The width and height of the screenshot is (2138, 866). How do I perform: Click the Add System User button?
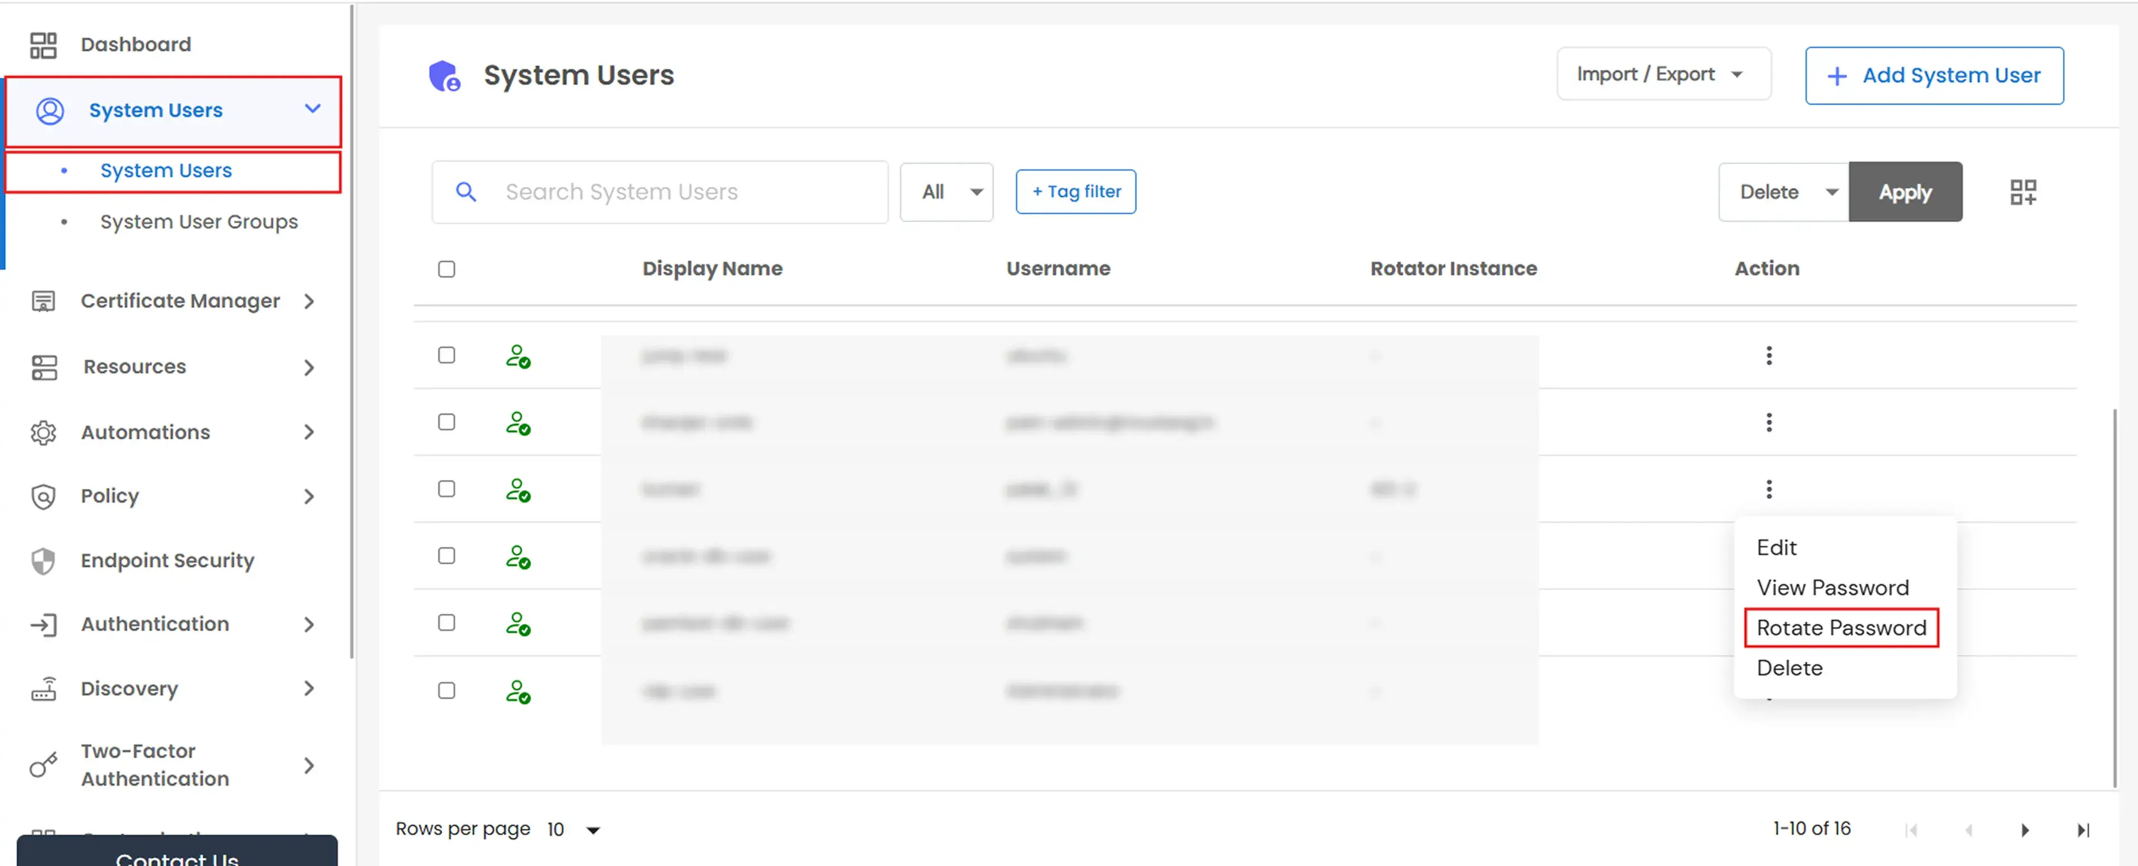pyautogui.click(x=1934, y=75)
